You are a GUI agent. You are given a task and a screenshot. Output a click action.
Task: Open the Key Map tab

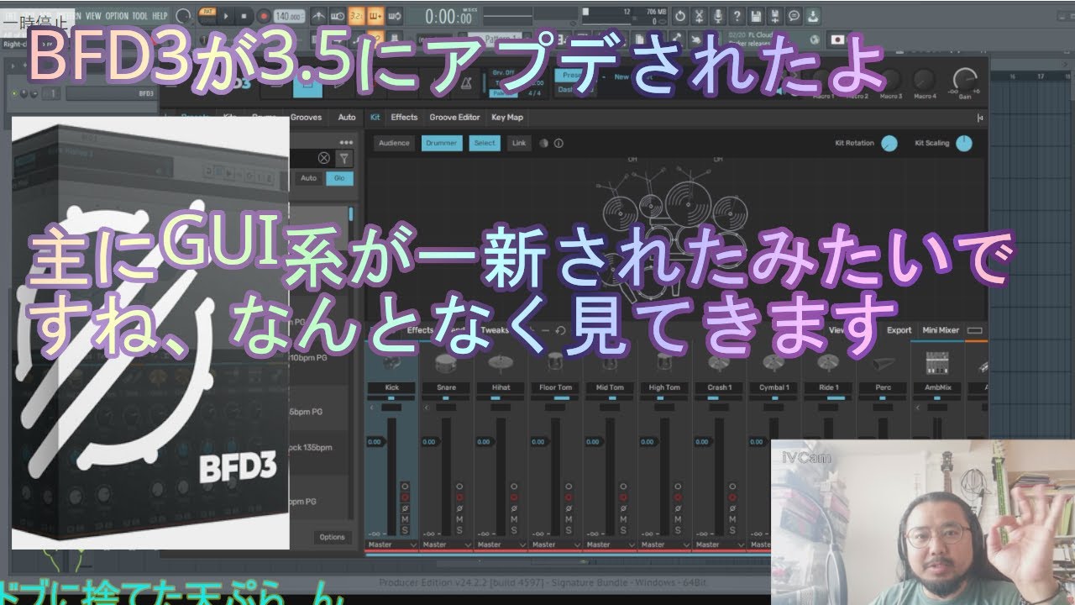[x=507, y=118]
